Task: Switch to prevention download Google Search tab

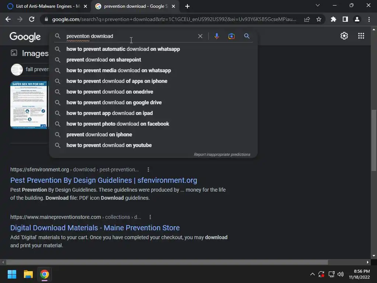Action: click(135, 6)
